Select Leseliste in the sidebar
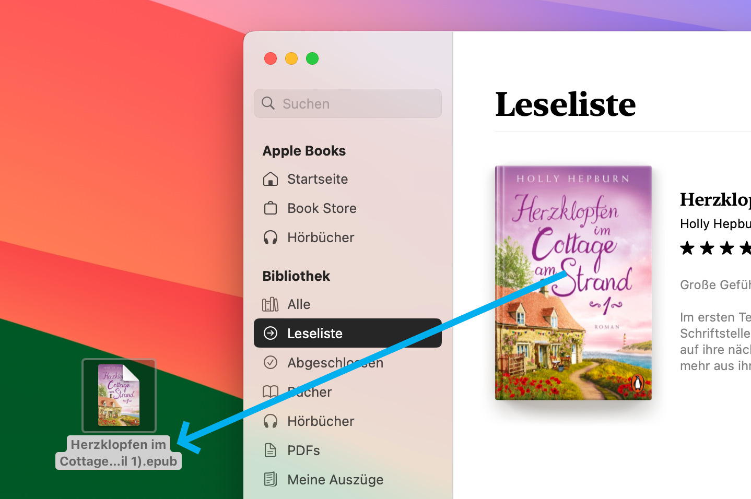This screenshot has height=499, width=751. coord(348,333)
